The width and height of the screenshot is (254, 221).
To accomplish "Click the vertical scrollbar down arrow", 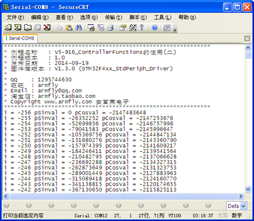I will click(x=248, y=189).
